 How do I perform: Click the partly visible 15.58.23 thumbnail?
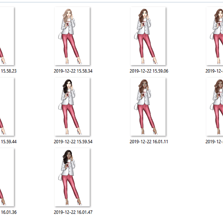pos(7,36)
